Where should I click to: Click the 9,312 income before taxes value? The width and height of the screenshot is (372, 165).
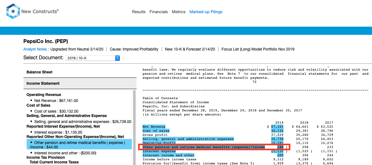click(x=278, y=159)
